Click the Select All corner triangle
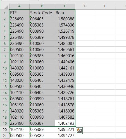 [x=6, y=7]
